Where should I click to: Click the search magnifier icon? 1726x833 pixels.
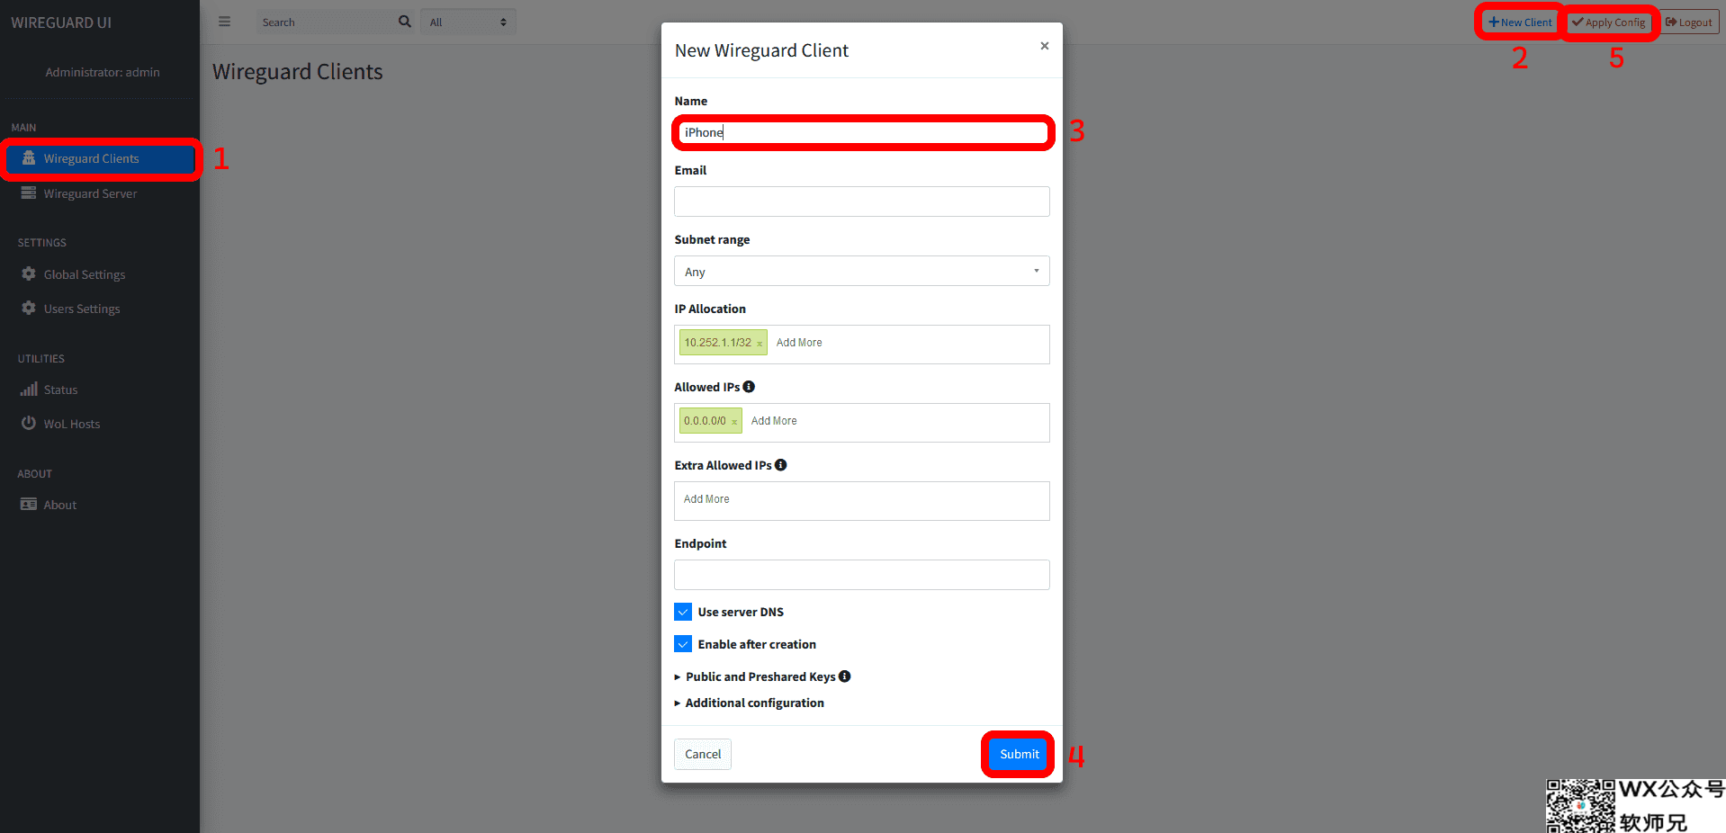click(x=405, y=22)
